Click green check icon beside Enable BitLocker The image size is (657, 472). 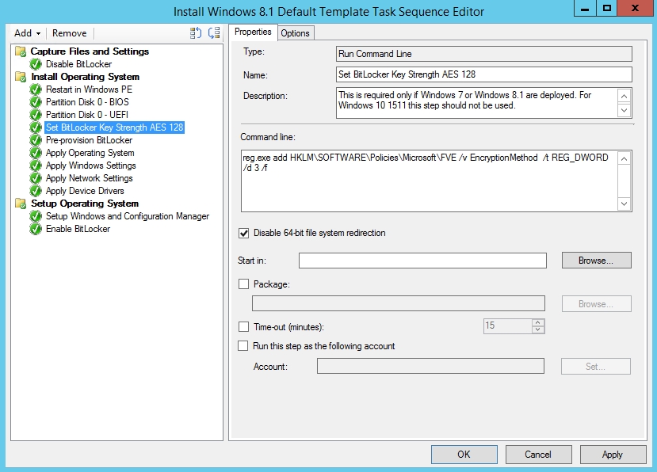point(36,229)
